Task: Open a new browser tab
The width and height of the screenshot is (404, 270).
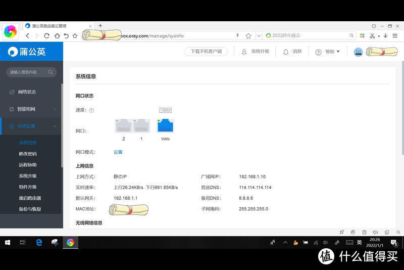Action: (x=100, y=26)
